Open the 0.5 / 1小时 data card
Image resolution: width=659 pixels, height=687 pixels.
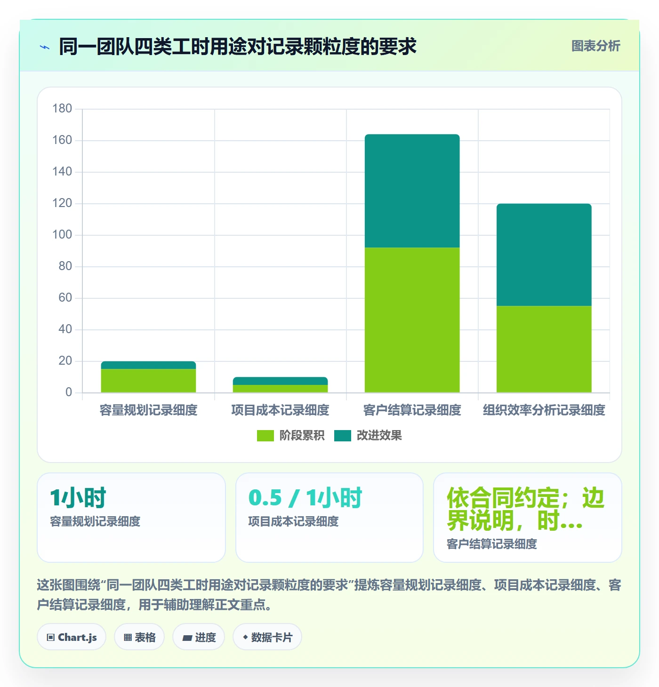329,518
